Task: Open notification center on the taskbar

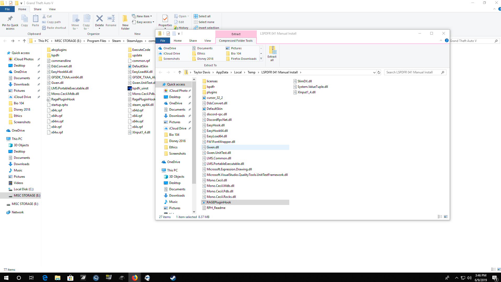Action: pyautogui.click(x=495, y=278)
